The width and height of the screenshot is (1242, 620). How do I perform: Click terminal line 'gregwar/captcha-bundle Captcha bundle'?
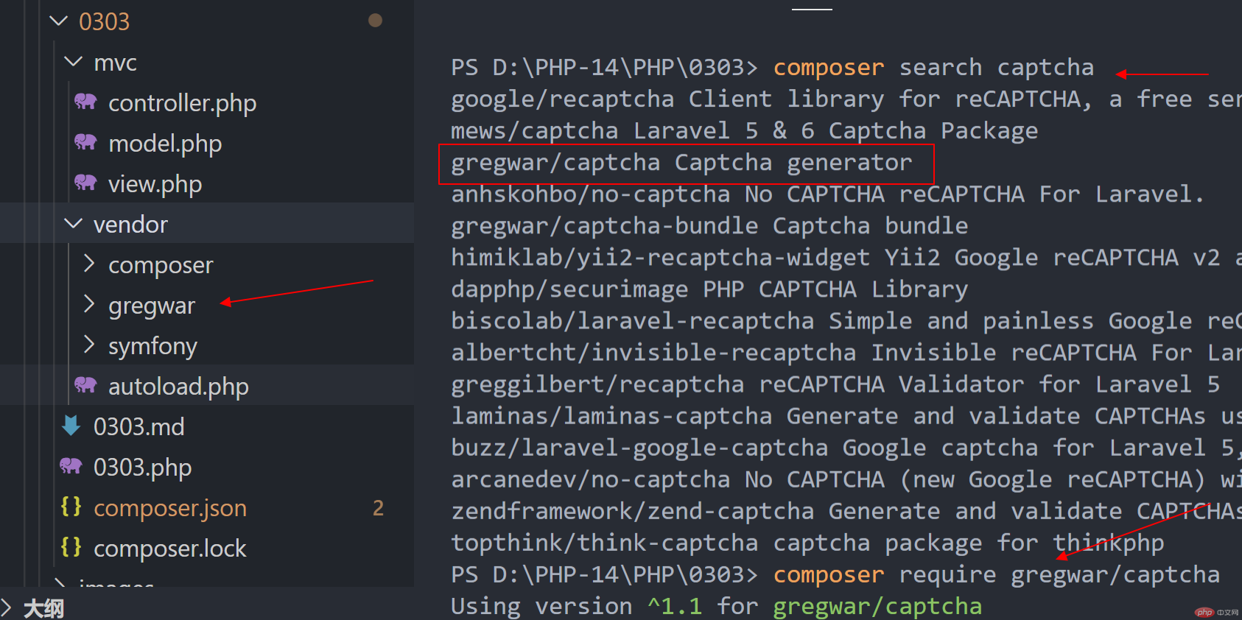(709, 226)
